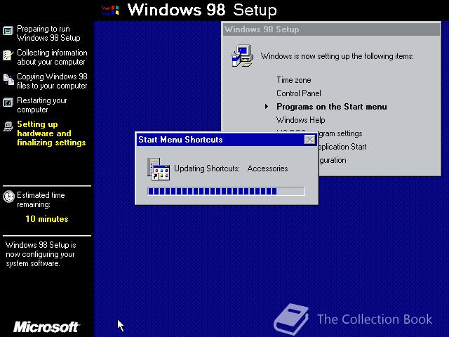Image resolution: width=449 pixels, height=337 pixels.
Task: Click 'Windows 98 Setup is now configuring' message
Action: [41, 254]
